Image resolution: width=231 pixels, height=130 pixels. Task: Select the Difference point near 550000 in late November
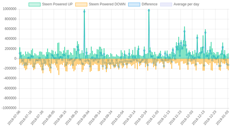[184, 31]
